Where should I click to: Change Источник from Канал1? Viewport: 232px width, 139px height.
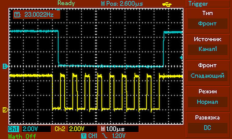click(x=207, y=50)
